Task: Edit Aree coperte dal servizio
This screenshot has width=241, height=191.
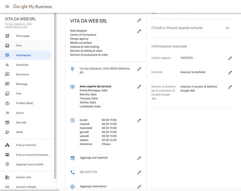Action: pyautogui.click(x=139, y=87)
